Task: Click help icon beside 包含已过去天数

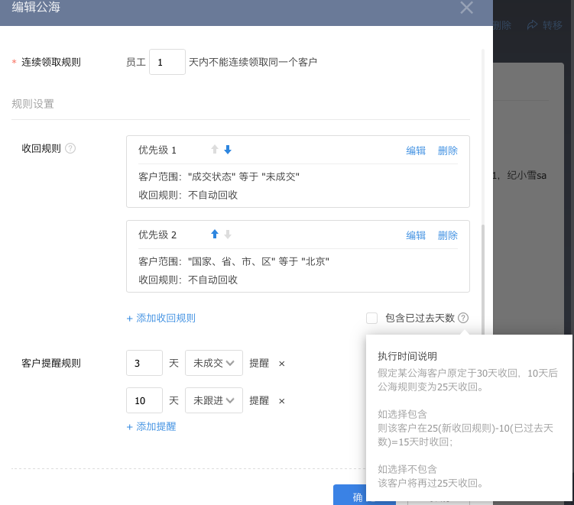Action: [x=464, y=318]
